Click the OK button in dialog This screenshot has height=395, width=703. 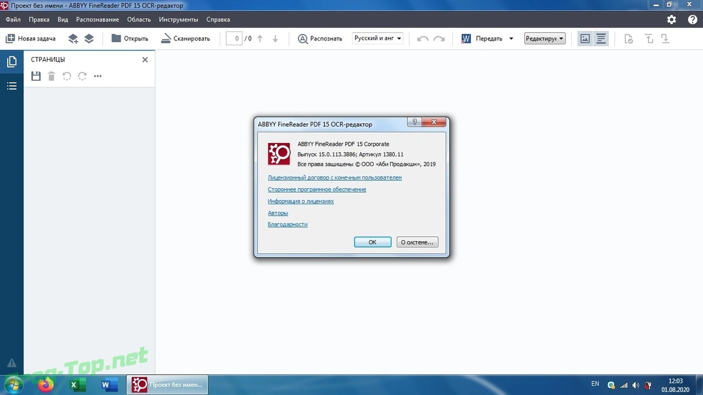pyautogui.click(x=373, y=242)
